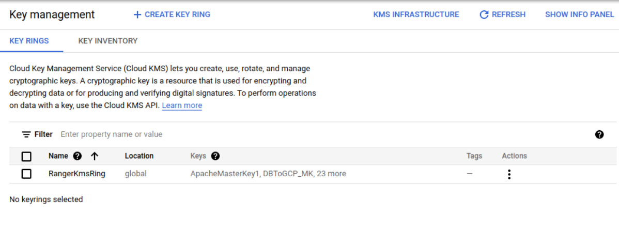Click Show Info Panel

tap(579, 15)
